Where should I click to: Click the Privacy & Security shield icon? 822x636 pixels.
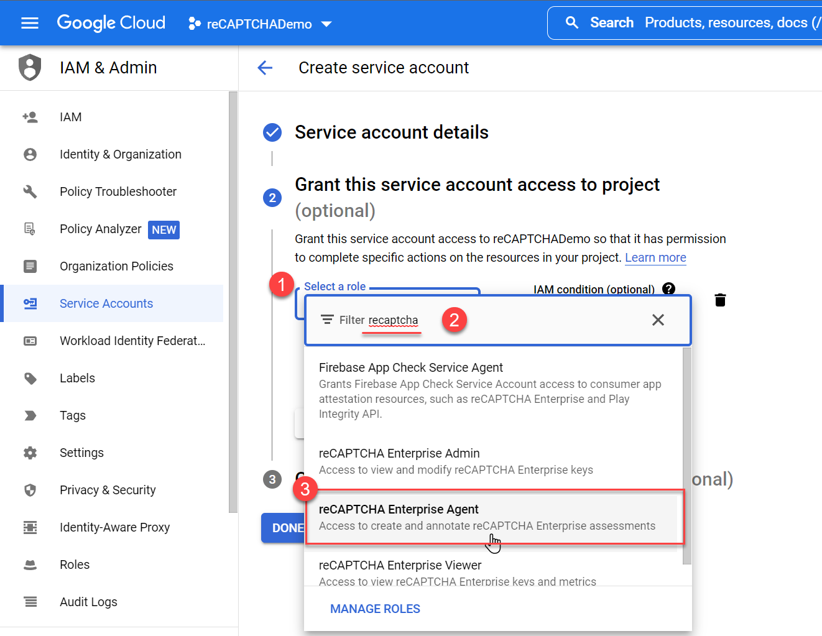coord(30,490)
